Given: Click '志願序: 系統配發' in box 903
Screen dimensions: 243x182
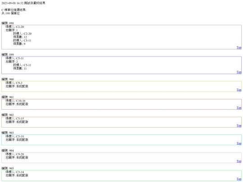Looking at the screenshot, I should click(17, 140).
